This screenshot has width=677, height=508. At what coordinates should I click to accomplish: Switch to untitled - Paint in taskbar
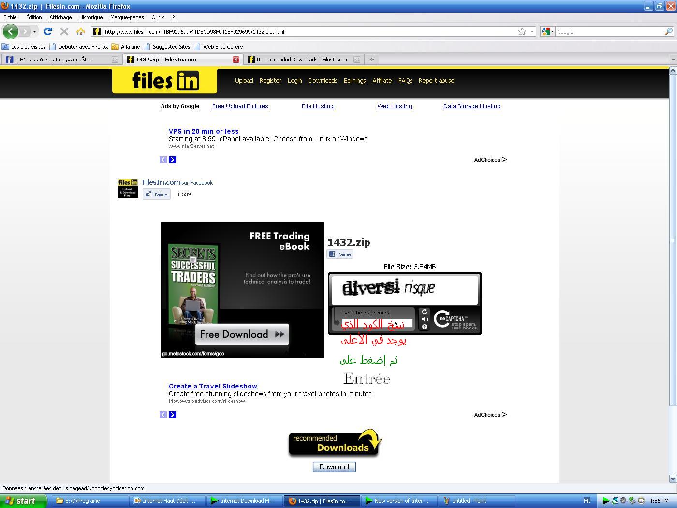point(476,501)
